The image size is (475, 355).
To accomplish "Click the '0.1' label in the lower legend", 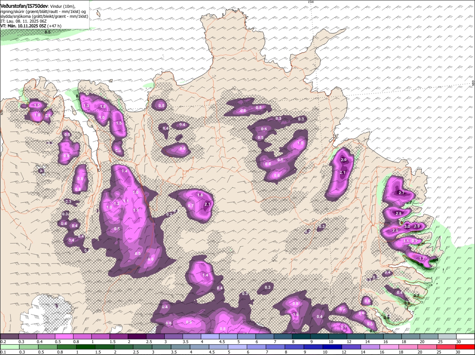I will pos(3,352).
